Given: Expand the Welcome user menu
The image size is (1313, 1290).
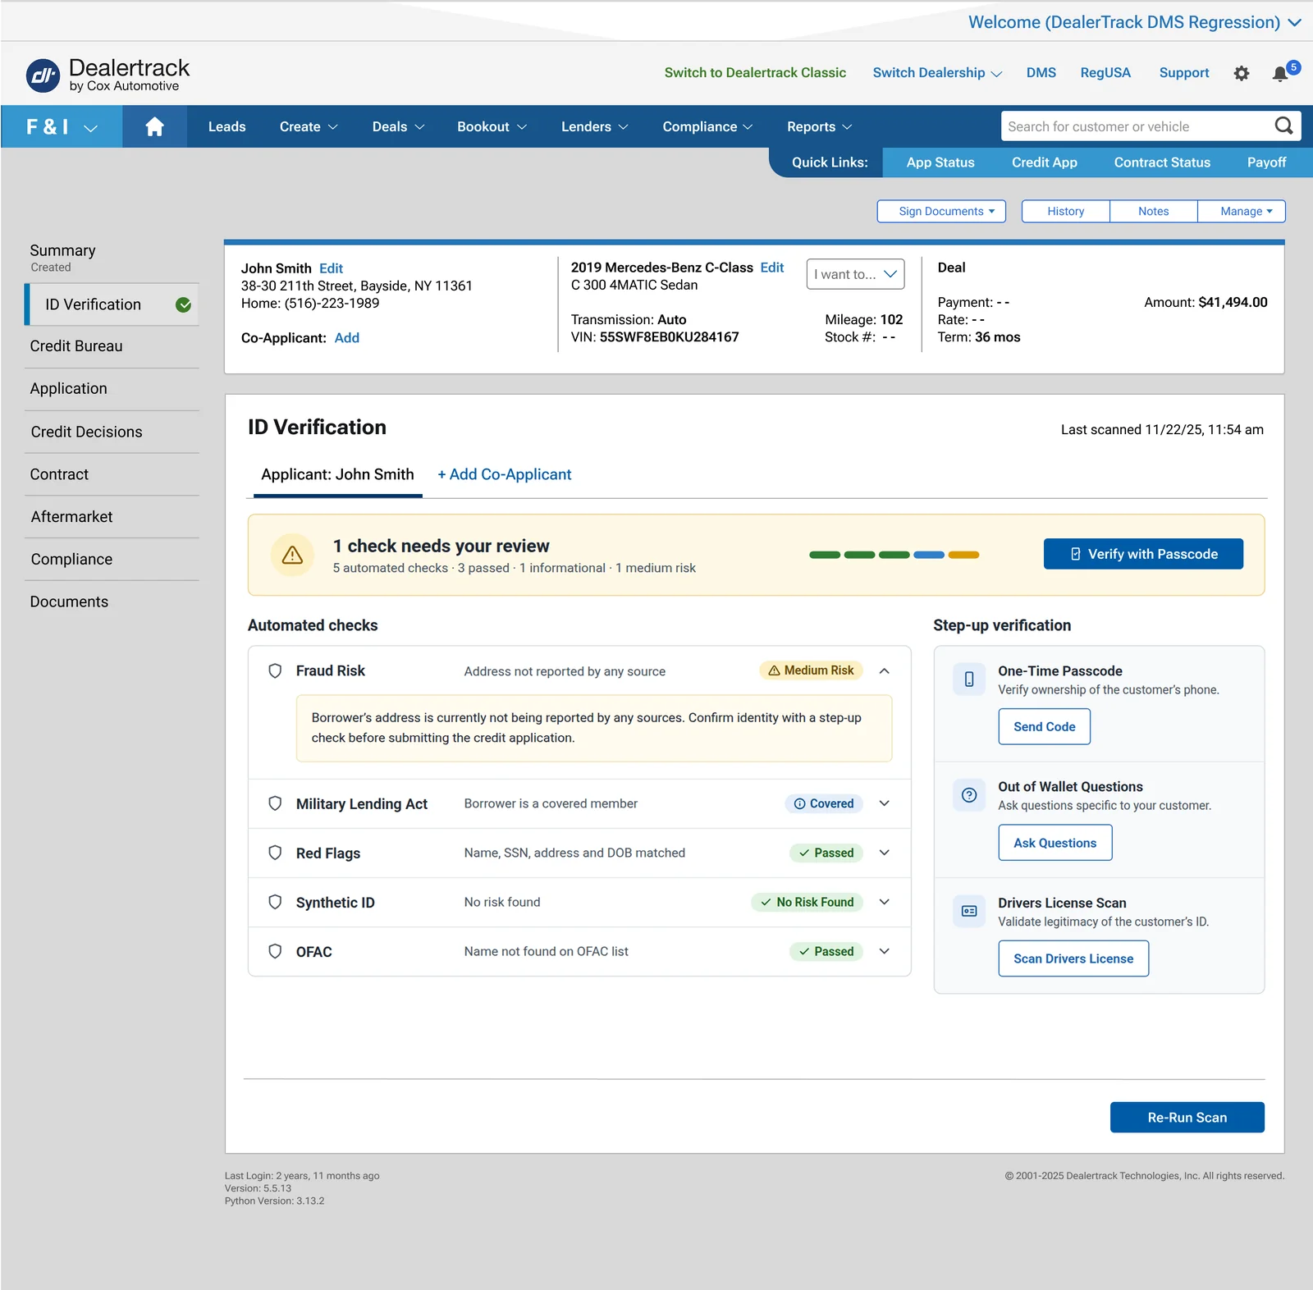Looking at the screenshot, I should [1134, 22].
